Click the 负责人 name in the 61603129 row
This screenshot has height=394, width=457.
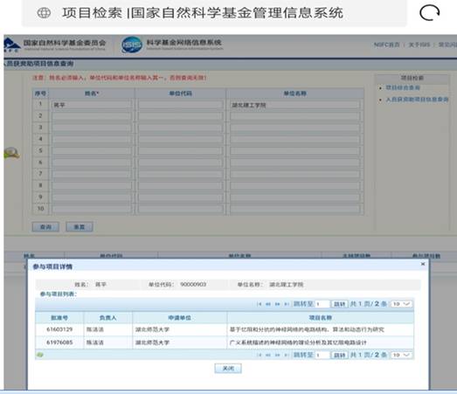click(x=95, y=329)
